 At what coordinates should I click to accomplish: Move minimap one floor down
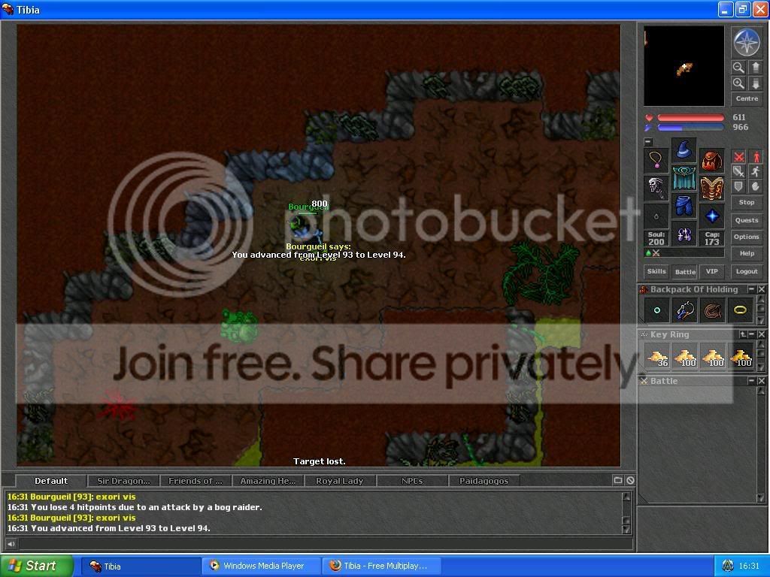[x=755, y=83]
